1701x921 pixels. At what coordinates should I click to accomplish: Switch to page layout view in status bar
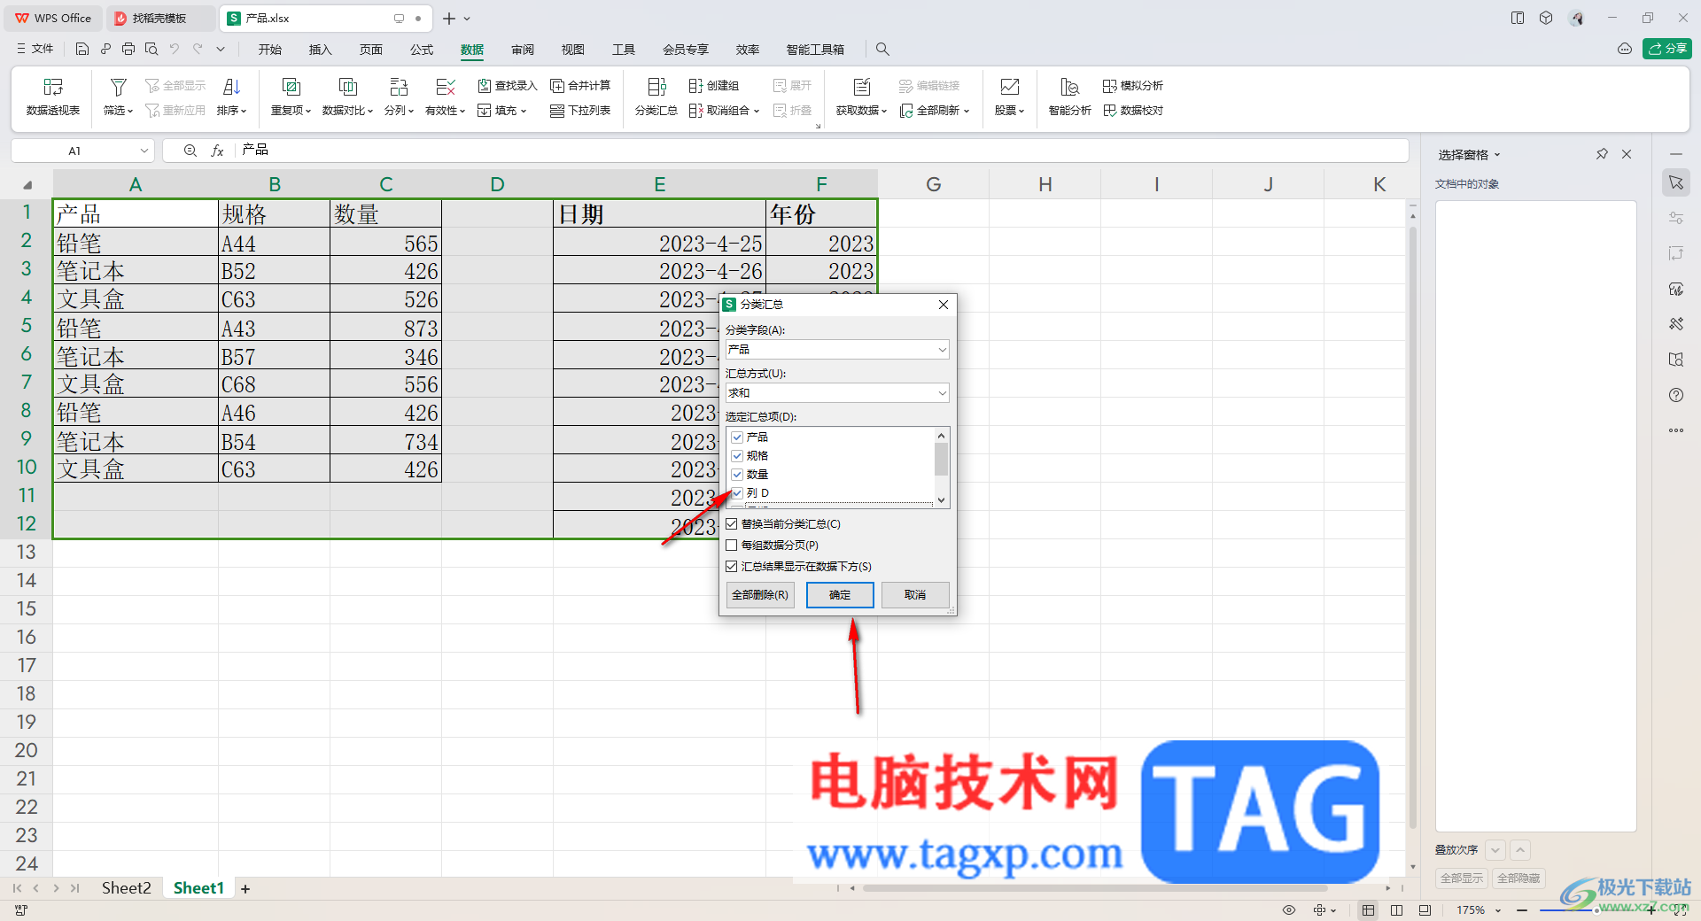coord(1396,909)
